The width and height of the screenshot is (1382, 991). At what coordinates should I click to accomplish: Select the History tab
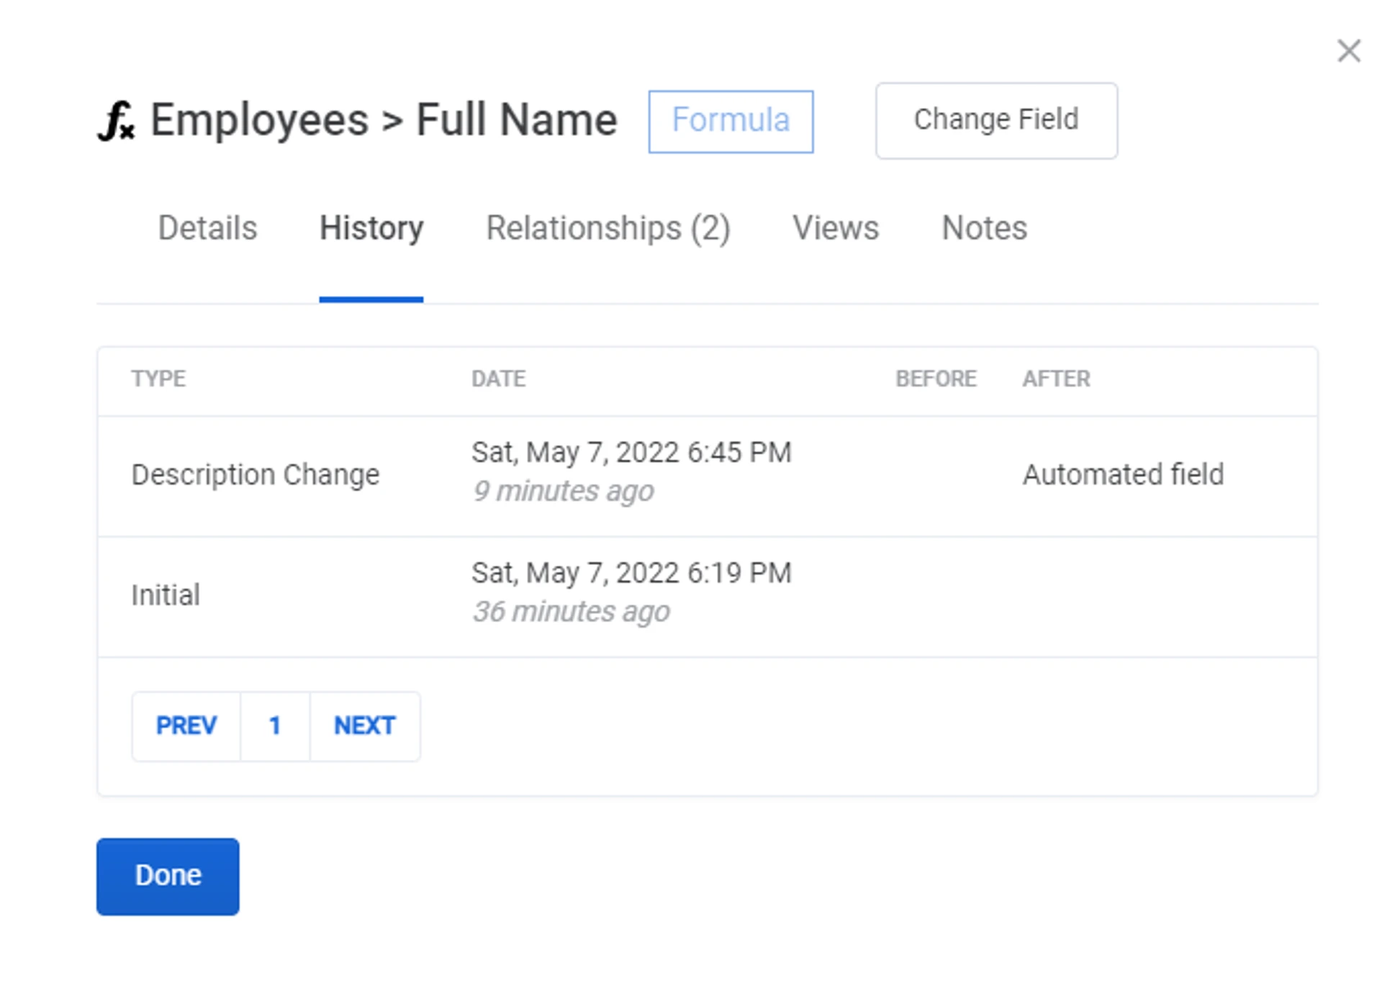371,228
